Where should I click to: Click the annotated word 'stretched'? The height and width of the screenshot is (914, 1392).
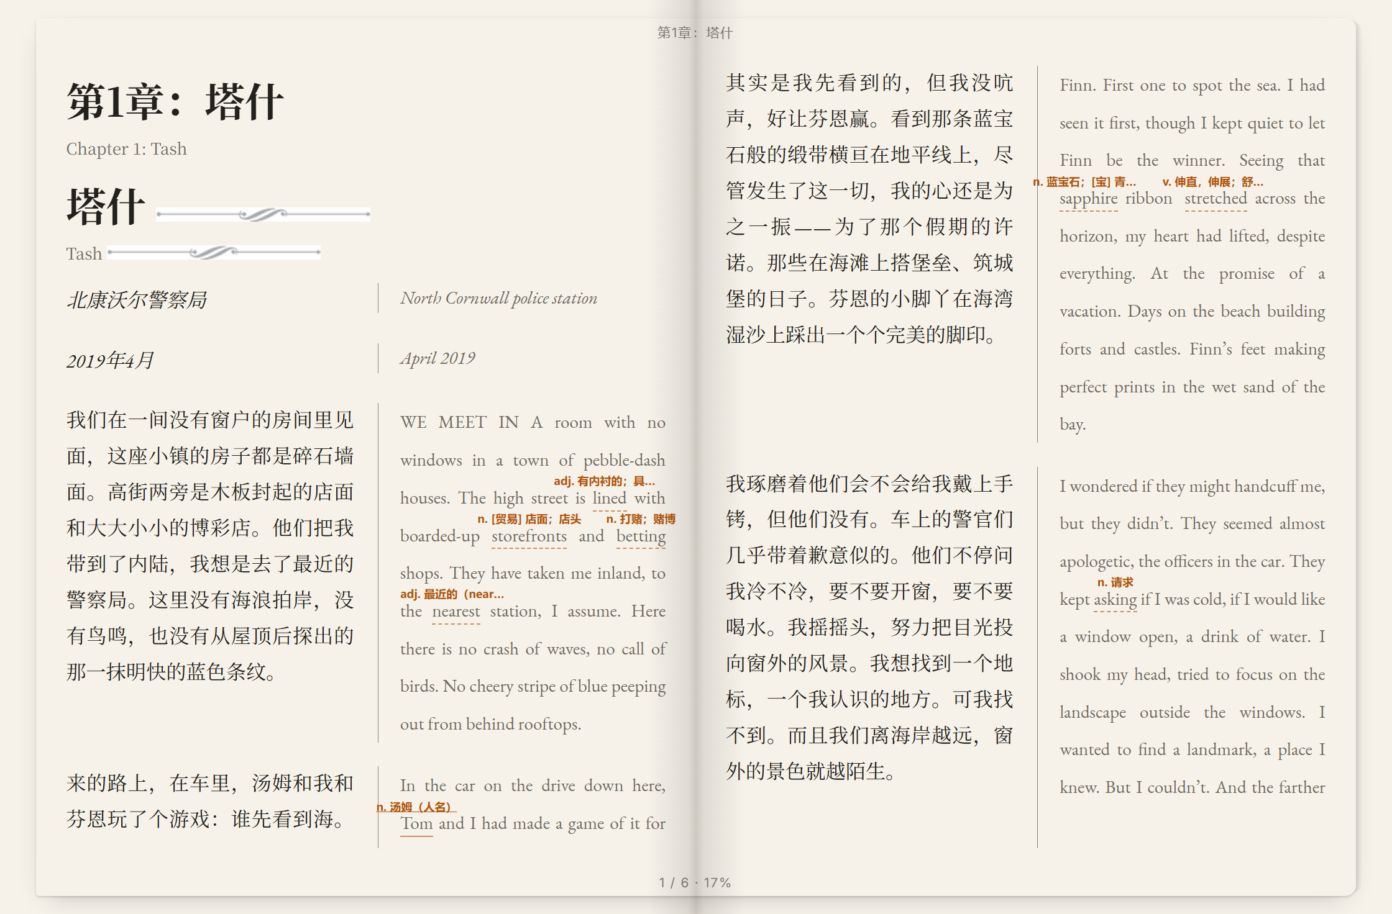pos(1216,199)
